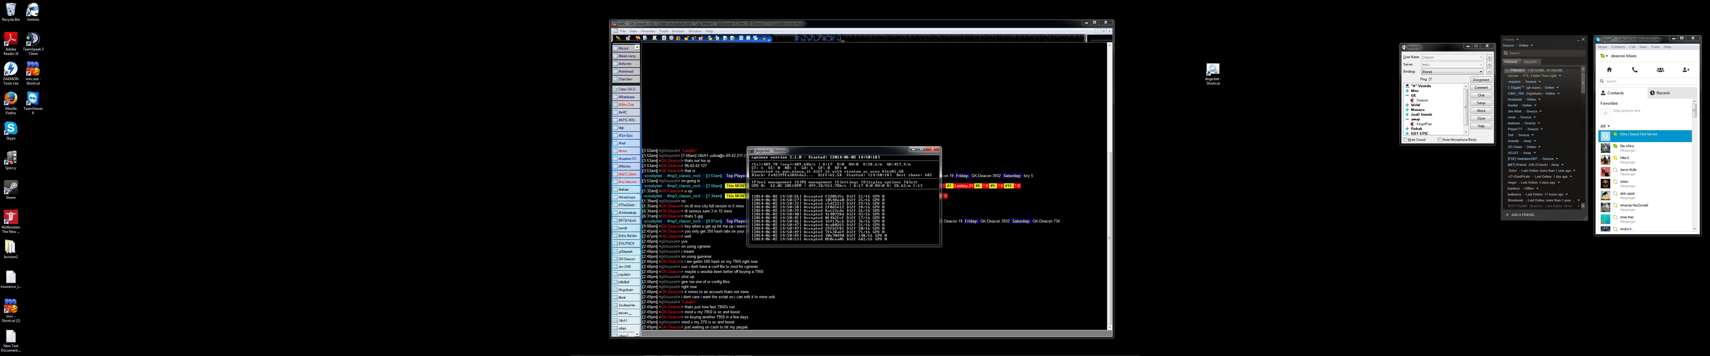Expand the Misc channel in Ventrilo
The image size is (1710, 356).
tap(1407, 91)
